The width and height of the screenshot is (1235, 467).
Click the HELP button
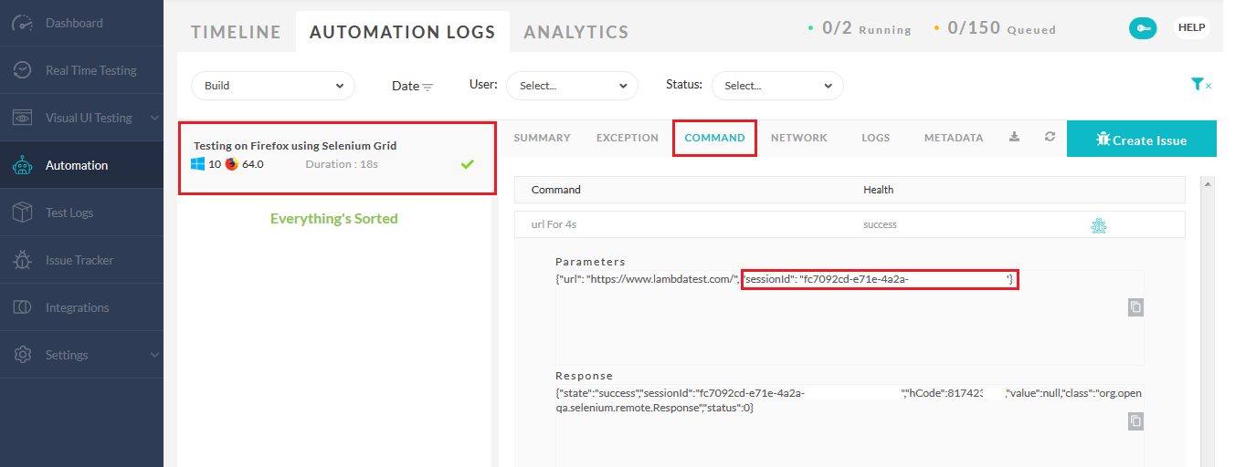(x=1192, y=27)
